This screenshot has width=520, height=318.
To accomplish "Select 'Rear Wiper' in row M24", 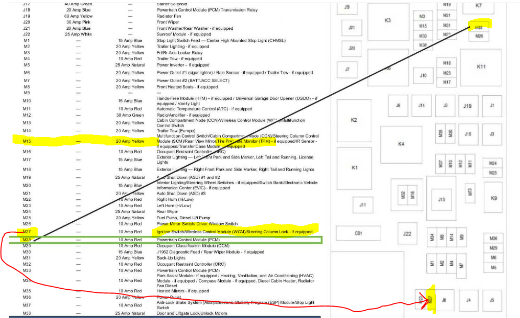I will point(167,211).
